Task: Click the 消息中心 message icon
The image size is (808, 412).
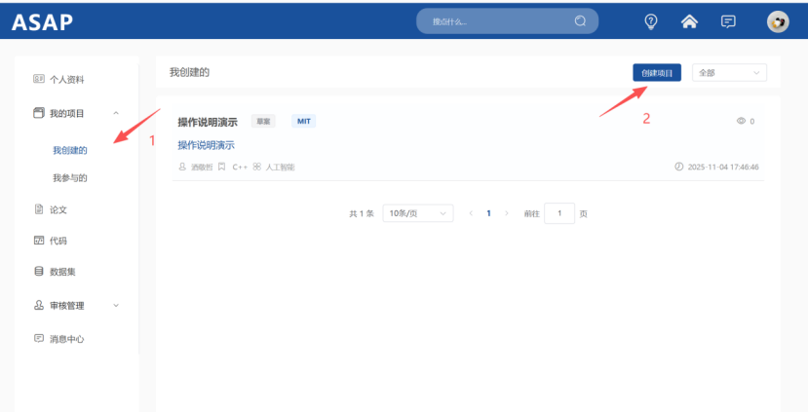Action: (x=39, y=338)
